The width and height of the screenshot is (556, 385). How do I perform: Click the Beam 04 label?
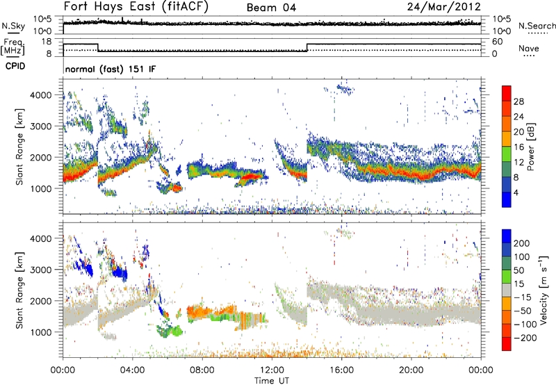pos(271,8)
